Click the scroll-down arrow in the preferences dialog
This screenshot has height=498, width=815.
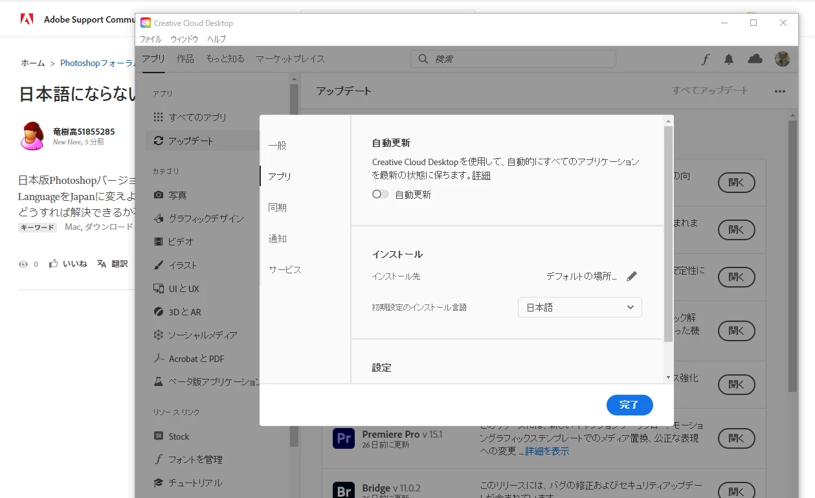pyautogui.click(x=668, y=378)
